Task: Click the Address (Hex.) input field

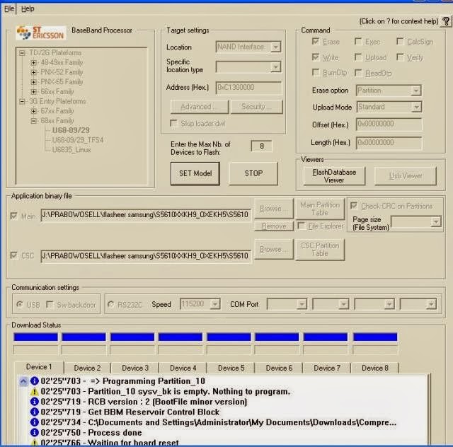Action: pyautogui.click(x=248, y=88)
